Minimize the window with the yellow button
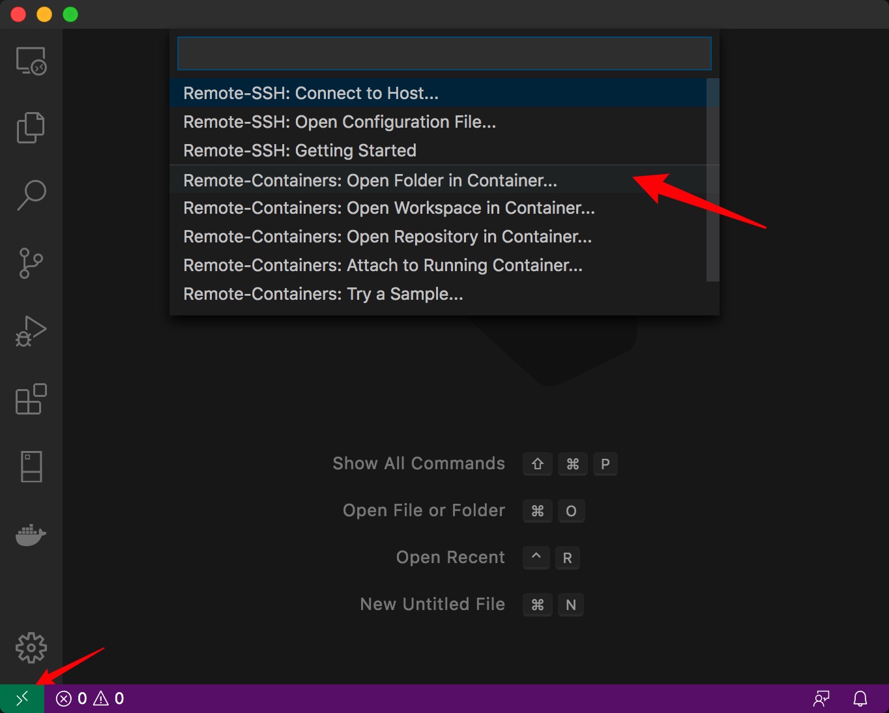This screenshot has width=889, height=713. 44,14
